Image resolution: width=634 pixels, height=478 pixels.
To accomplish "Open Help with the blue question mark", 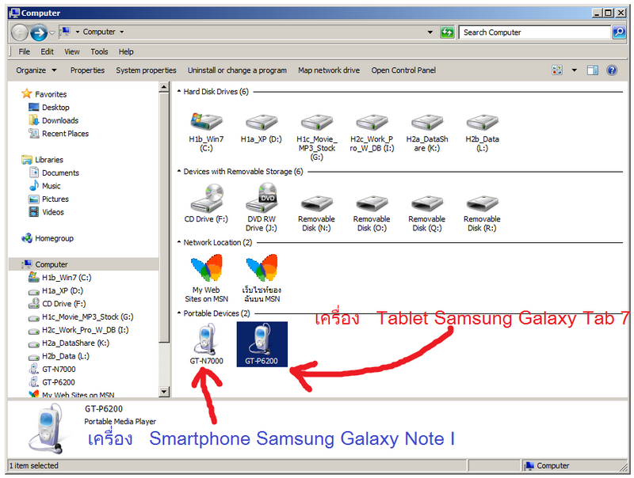I will pos(612,70).
